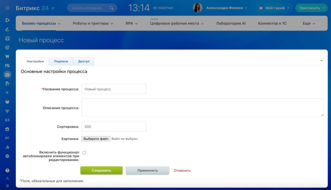Click the red Отменить link
Screen dimensions: 331x190
pos(182,171)
